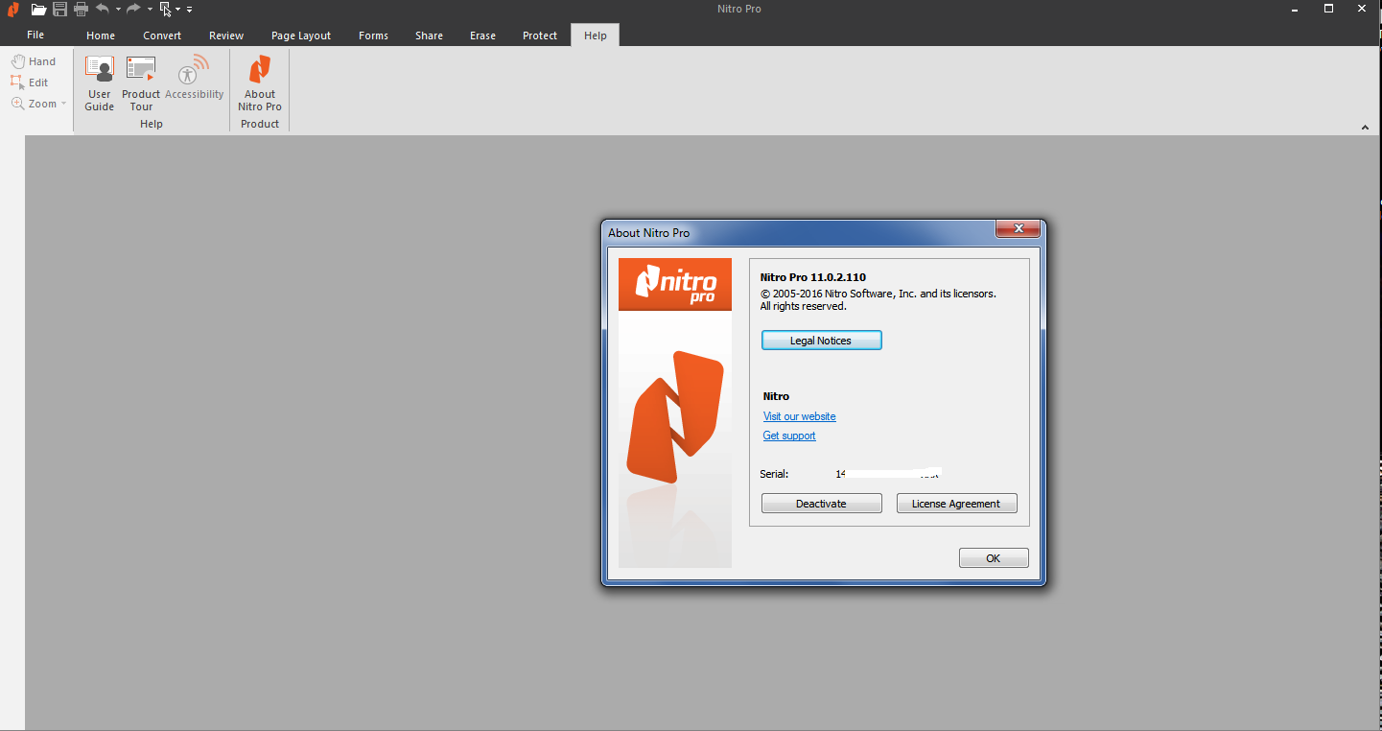
Task: Open the File menu
Action: [x=35, y=35]
